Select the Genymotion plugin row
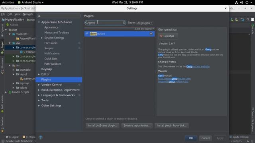The height and width of the screenshot is (143, 255). point(120,34)
